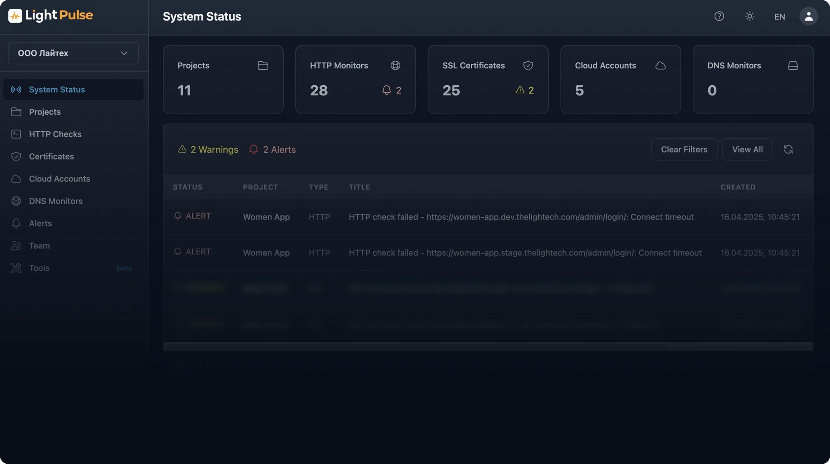830x464 pixels.
Task: Open the women-app.dev HTTP check failed row
Action: pyautogui.click(x=521, y=217)
